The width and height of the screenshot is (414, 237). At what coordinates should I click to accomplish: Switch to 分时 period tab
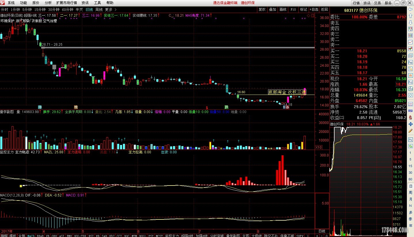(x=4, y=9)
